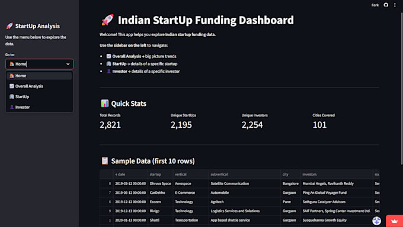Click the Ecozen startup cell

[x=161, y=202]
